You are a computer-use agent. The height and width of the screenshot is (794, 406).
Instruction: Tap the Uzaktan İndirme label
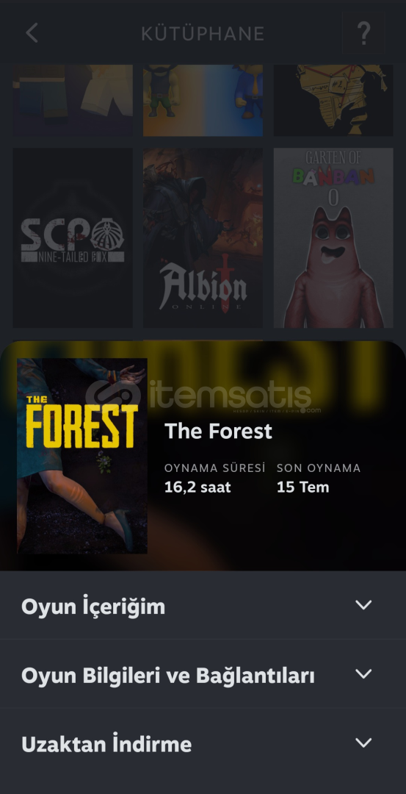[x=106, y=744]
